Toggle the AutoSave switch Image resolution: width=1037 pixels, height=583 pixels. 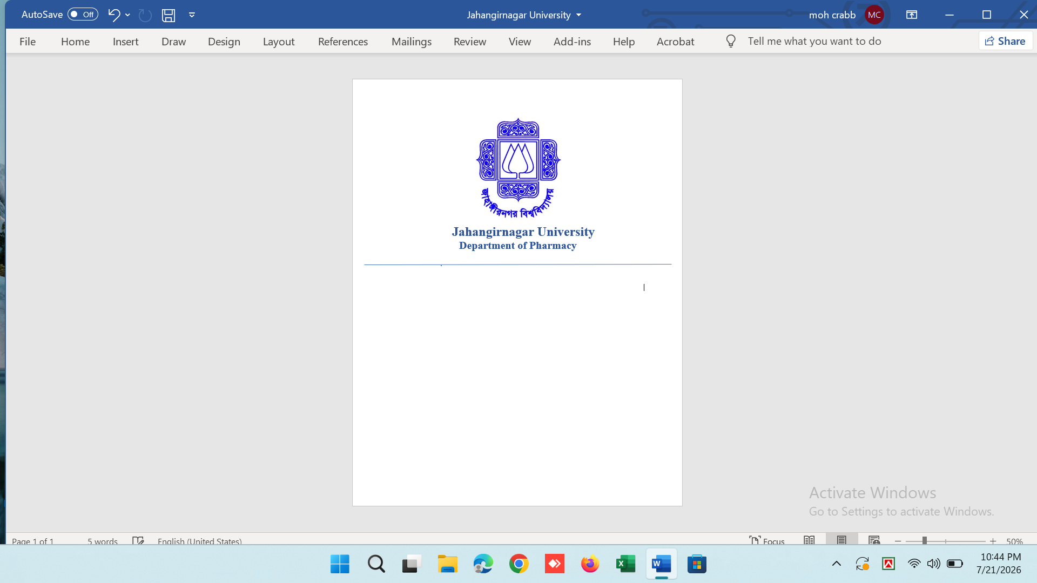pyautogui.click(x=83, y=15)
